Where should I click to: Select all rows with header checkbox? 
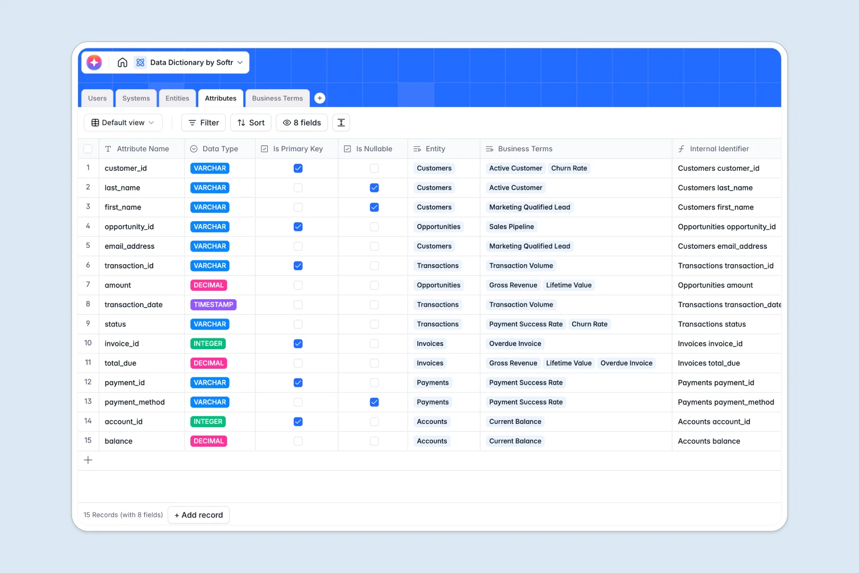tap(88, 149)
